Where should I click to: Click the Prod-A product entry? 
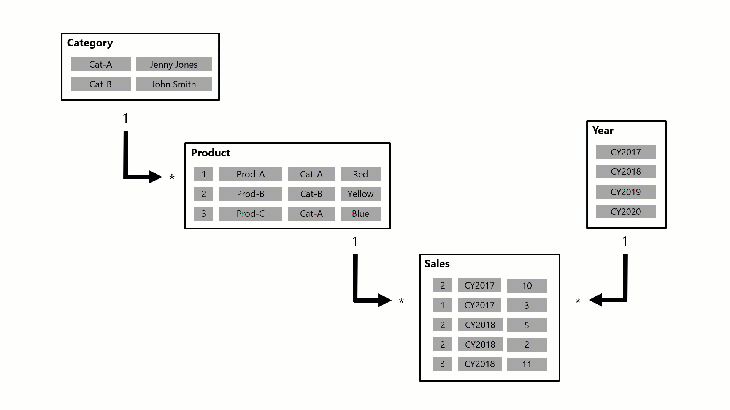251,174
